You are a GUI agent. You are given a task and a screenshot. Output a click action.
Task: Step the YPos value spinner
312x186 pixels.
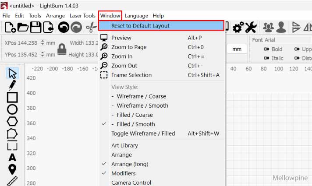point(42,55)
